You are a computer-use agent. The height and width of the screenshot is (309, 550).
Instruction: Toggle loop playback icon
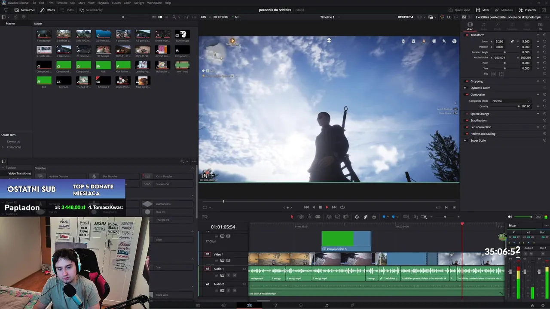(x=342, y=207)
